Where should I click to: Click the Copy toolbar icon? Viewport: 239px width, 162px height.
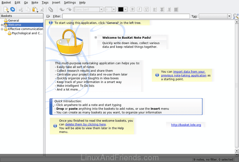28,10
